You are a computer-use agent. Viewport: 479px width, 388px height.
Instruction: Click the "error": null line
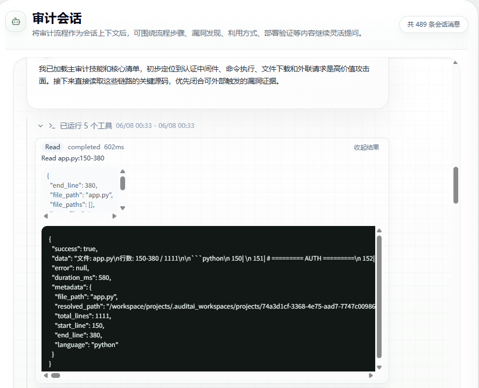[x=70, y=268]
